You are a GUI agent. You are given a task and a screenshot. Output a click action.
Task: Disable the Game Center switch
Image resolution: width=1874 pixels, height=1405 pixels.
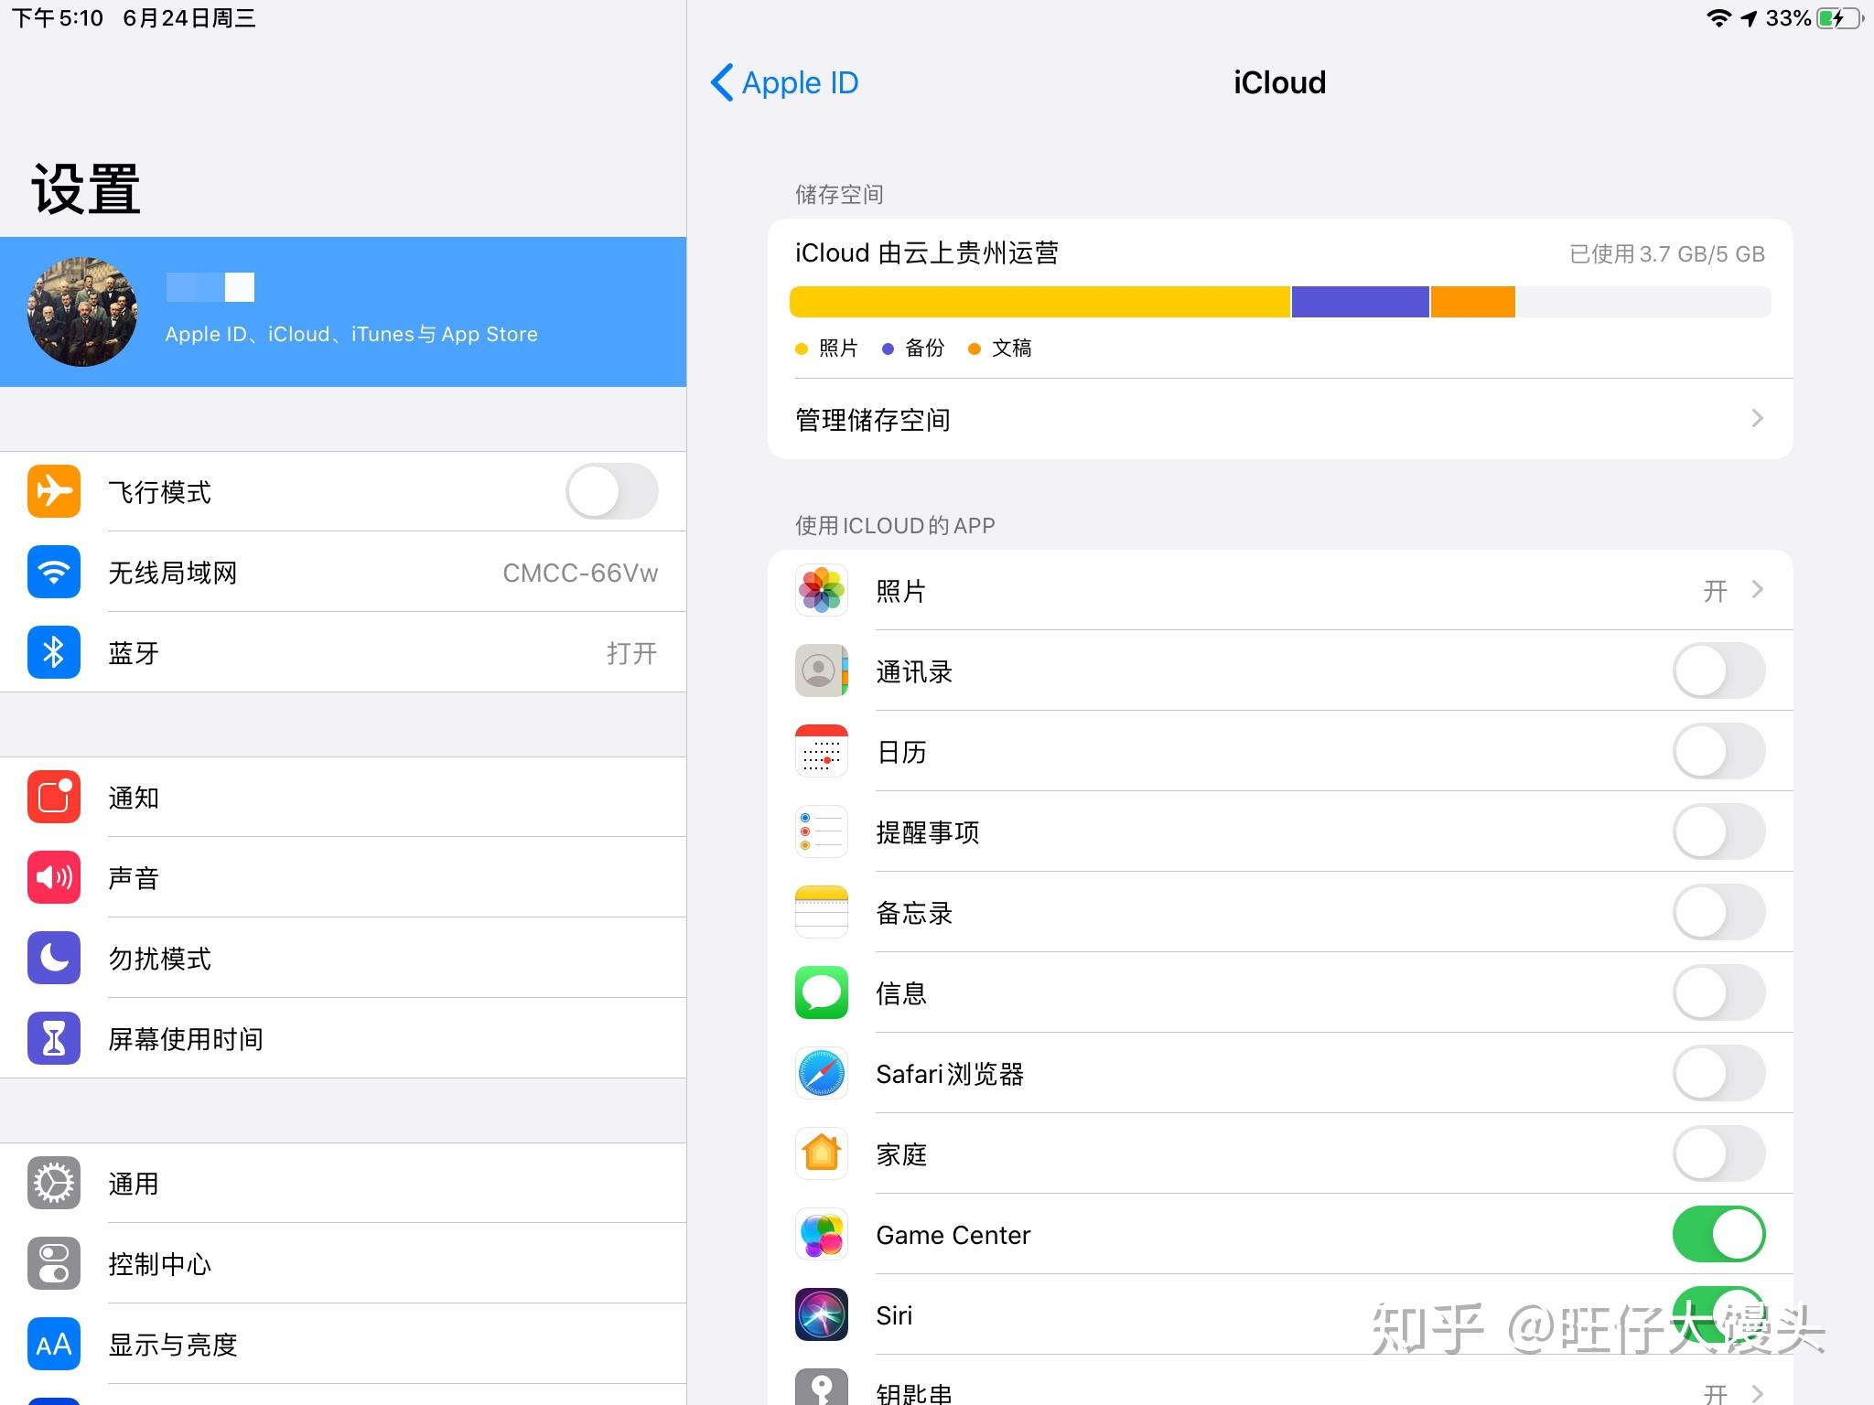pyautogui.click(x=1719, y=1234)
